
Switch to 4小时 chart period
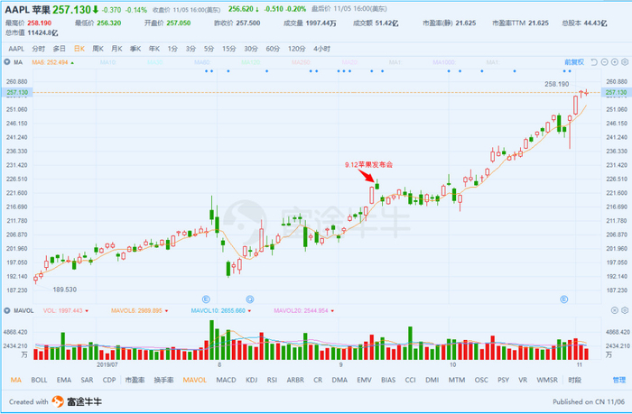point(321,49)
